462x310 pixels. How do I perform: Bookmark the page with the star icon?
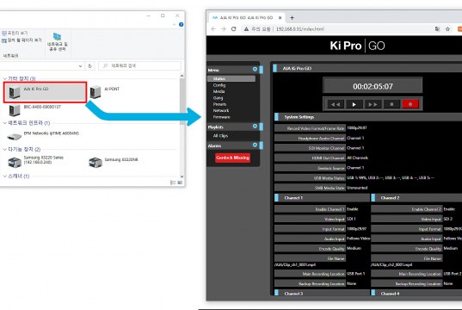447,29
